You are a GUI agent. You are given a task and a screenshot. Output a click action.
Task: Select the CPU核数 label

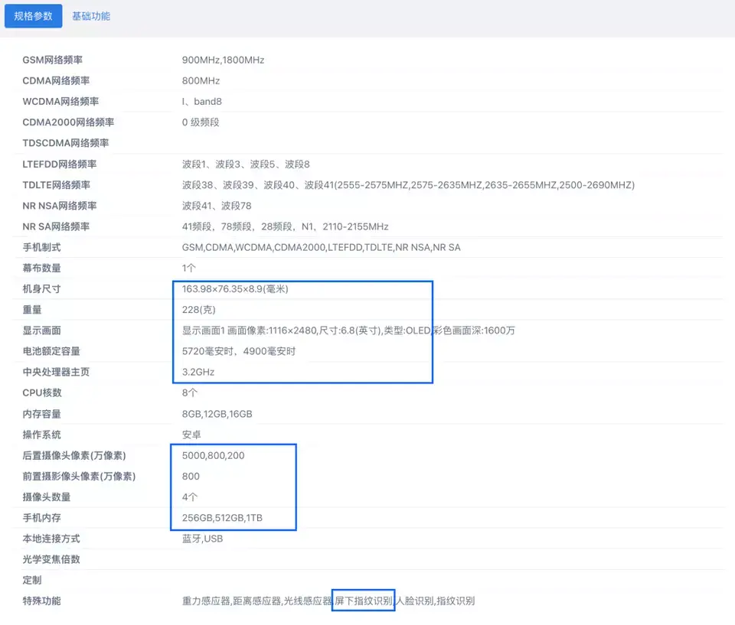(x=42, y=392)
